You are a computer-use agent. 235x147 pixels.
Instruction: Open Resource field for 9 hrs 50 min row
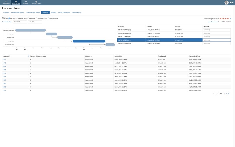click(x=217, y=43)
